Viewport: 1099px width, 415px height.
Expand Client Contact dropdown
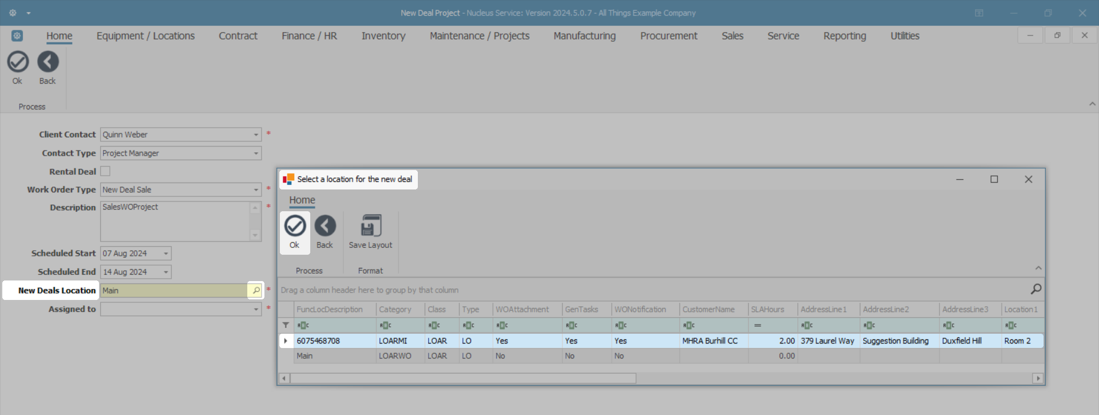coord(256,135)
